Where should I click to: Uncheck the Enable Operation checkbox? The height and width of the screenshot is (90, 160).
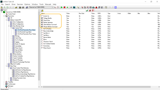coord(42,22)
